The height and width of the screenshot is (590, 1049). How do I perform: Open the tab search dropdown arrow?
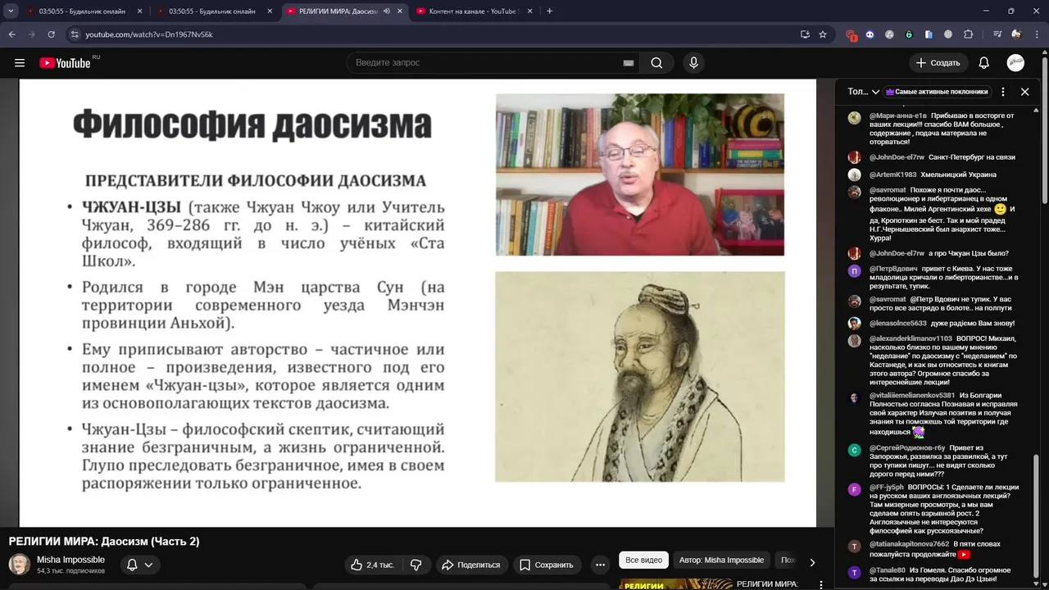[x=11, y=11]
